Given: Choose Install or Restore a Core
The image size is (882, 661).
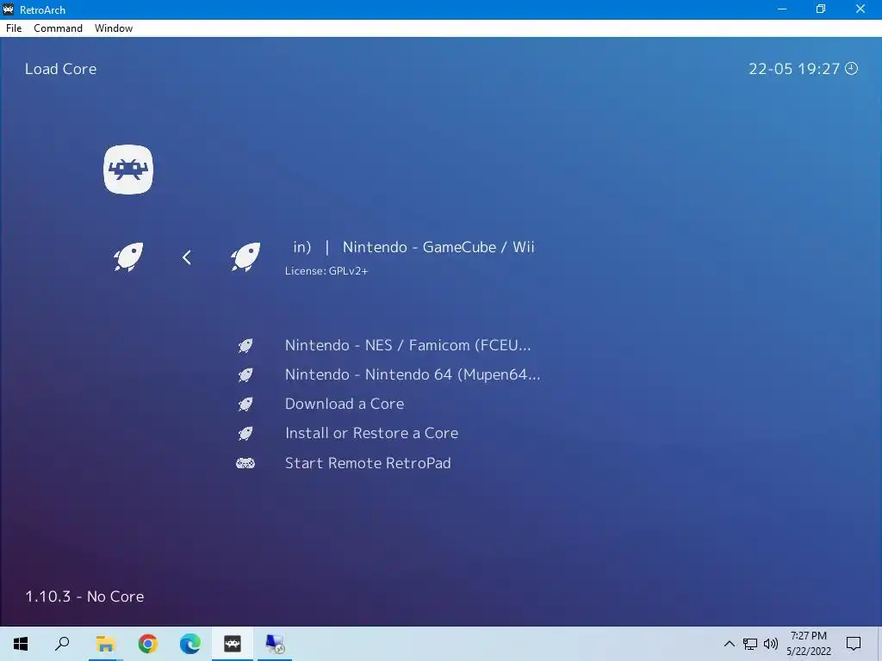Looking at the screenshot, I should [371, 433].
